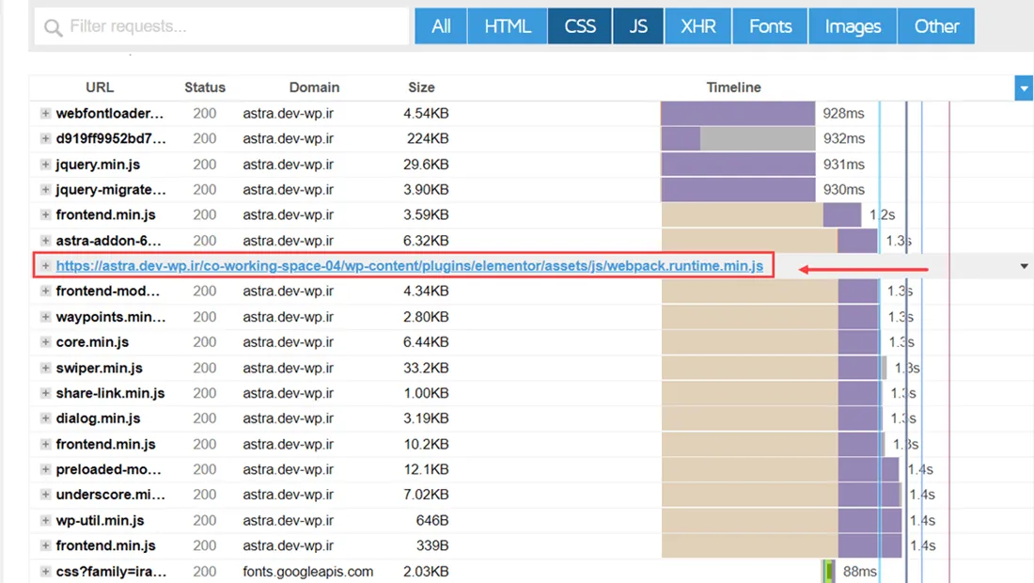Click the 646B size value
This screenshot has width=1034, height=583.
click(432, 520)
